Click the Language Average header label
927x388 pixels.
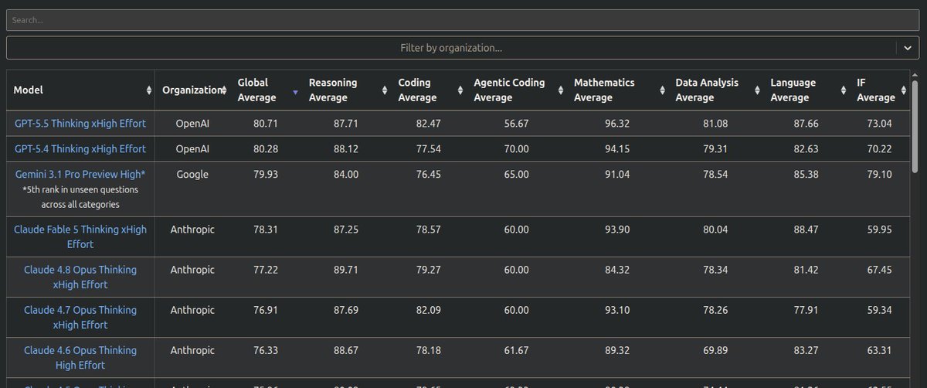[x=792, y=90]
